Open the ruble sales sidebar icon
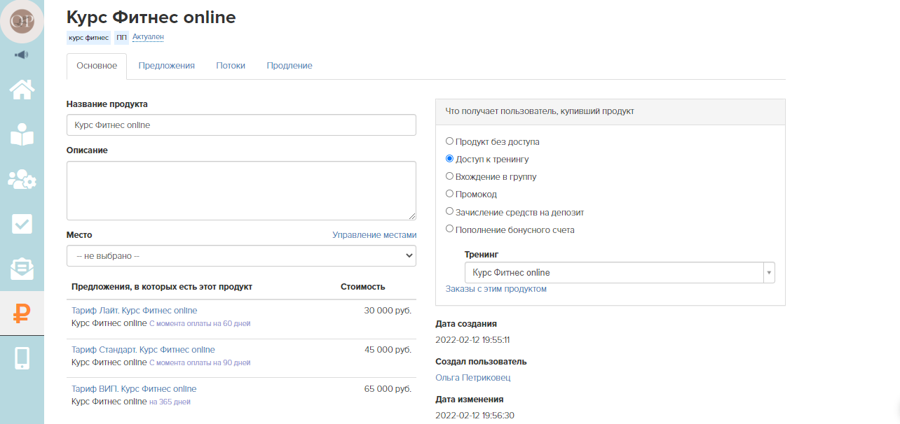The width and height of the screenshot is (900, 424). pyautogui.click(x=22, y=313)
